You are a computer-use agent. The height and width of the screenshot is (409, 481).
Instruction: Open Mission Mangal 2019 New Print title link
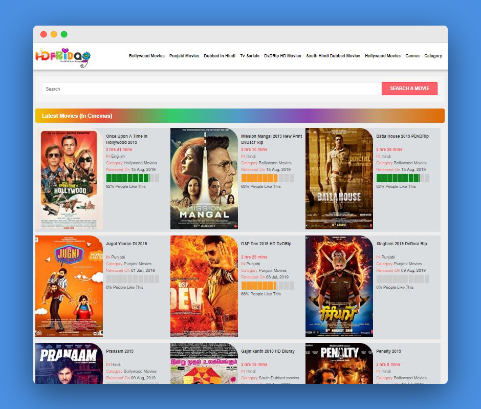tap(272, 139)
